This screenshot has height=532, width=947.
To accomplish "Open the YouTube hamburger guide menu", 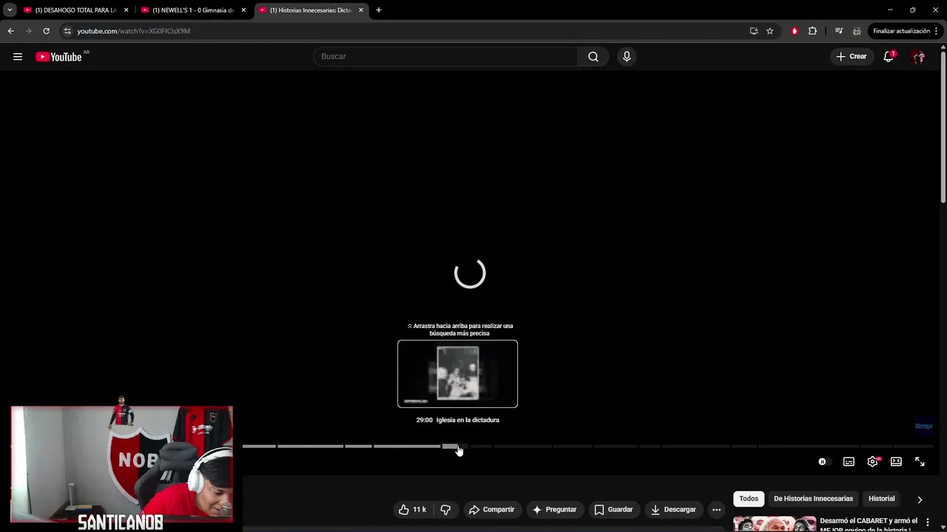I will tap(18, 57).
